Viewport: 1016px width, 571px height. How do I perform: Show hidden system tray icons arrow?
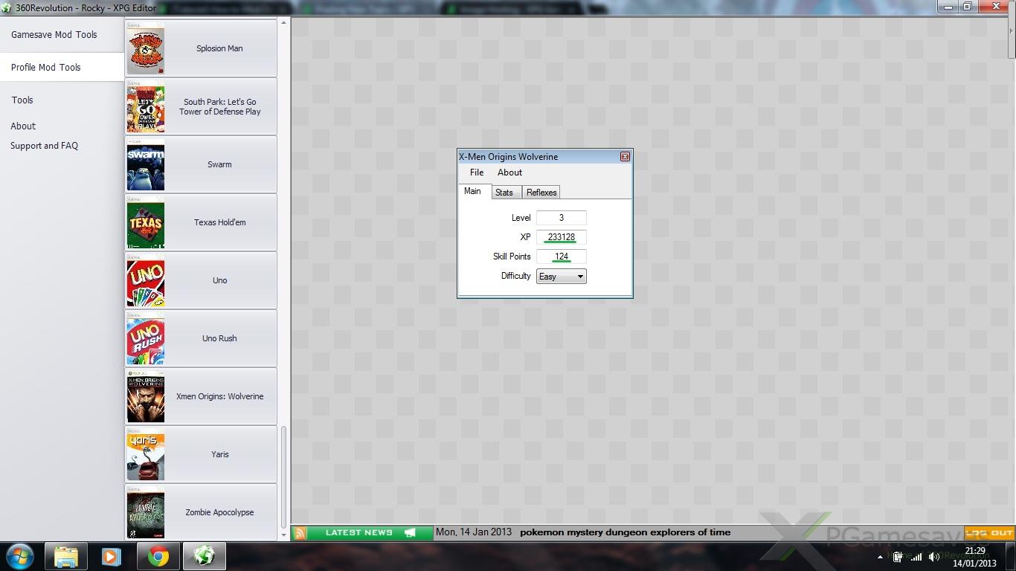tap(881, 557)
